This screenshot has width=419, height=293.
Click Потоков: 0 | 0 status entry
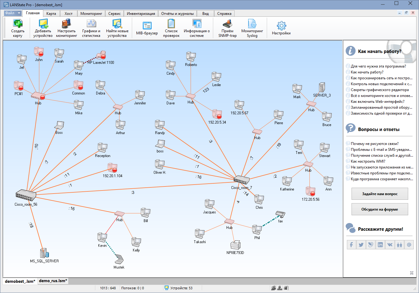[x=132, y=288]
